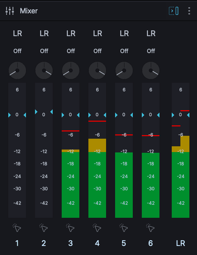Select the LR master label at bottom
Screen dimensions: 197x255
pos(180,243)
